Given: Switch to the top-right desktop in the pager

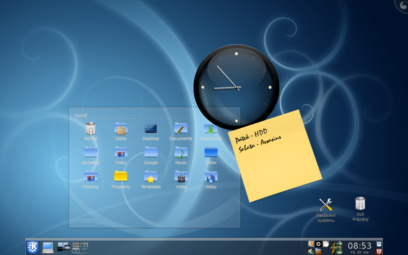Looking at the screenshot, I should tap(84, 245).
